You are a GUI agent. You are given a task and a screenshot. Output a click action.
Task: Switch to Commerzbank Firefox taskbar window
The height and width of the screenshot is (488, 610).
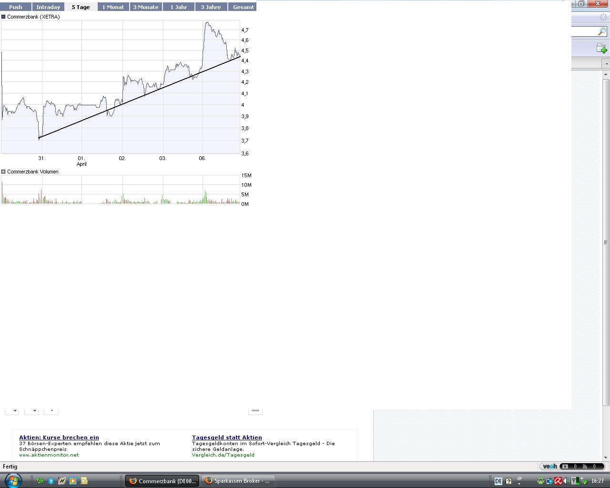click(x=162, y=481)
